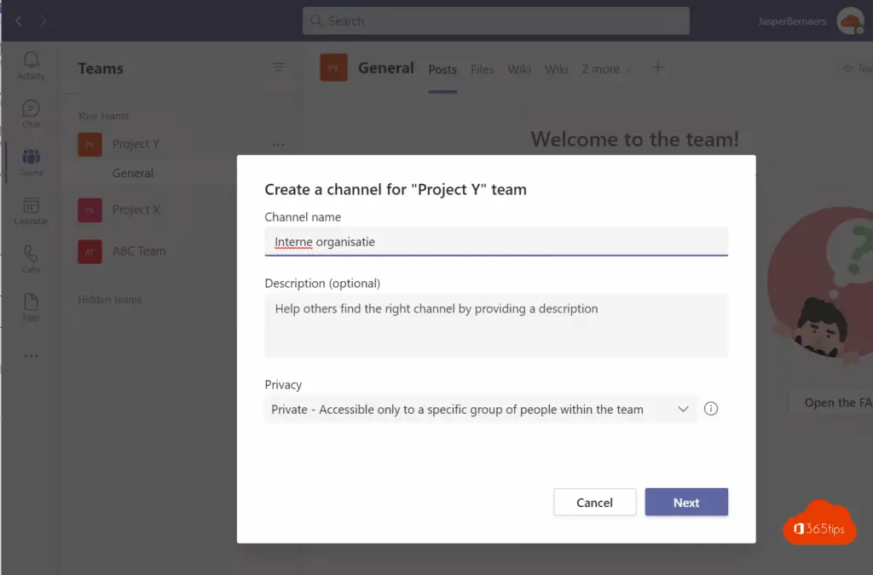The image size is (873, 575).
Task: Click the Description text area
Action: 496,326
